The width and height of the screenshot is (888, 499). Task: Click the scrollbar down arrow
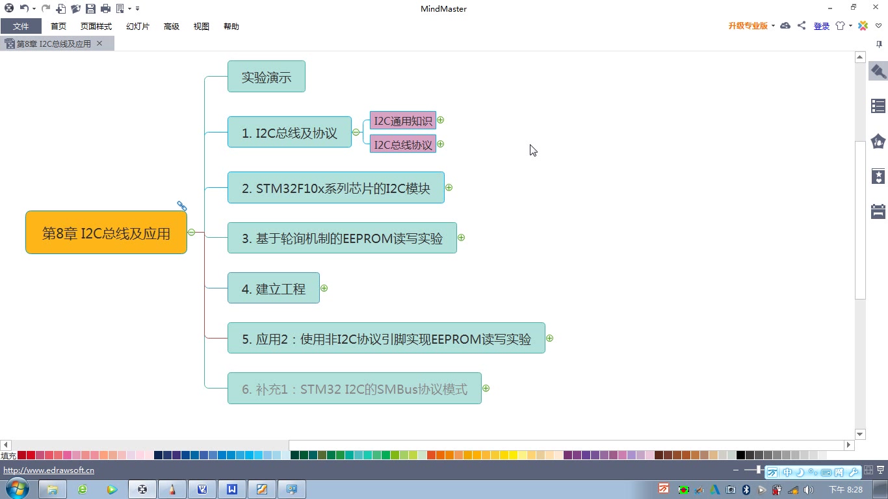pyautogui.click(x=859, y=433)
